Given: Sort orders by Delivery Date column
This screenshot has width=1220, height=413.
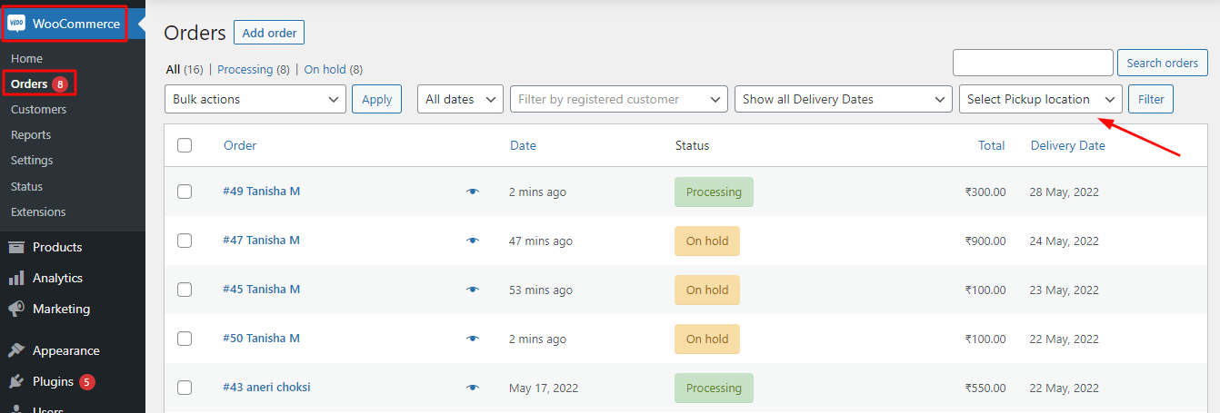Looking at the screenshot, I should 1067,145.
